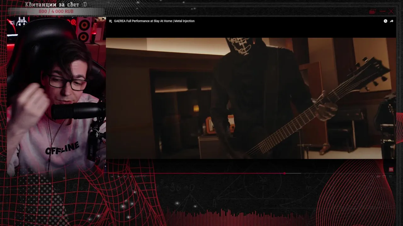Open the GAEREA Full Performance video title link

pyautogui.click(x=154, y=21)
